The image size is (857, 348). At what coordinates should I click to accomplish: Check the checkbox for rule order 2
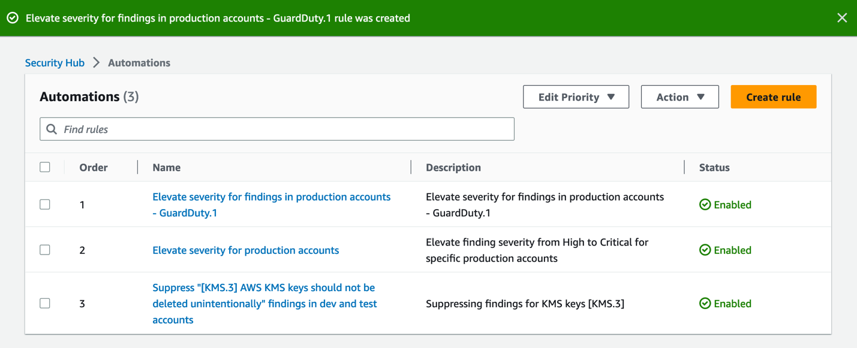pyautogui.click(x=45, y=250)
